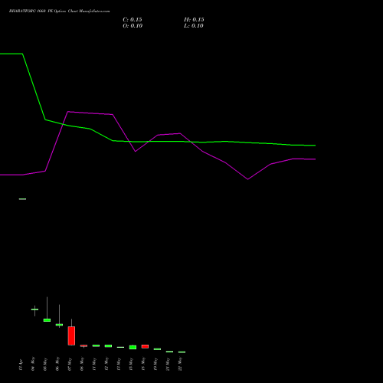
Task: Click the 22 May date label
Action: (180, 364)
